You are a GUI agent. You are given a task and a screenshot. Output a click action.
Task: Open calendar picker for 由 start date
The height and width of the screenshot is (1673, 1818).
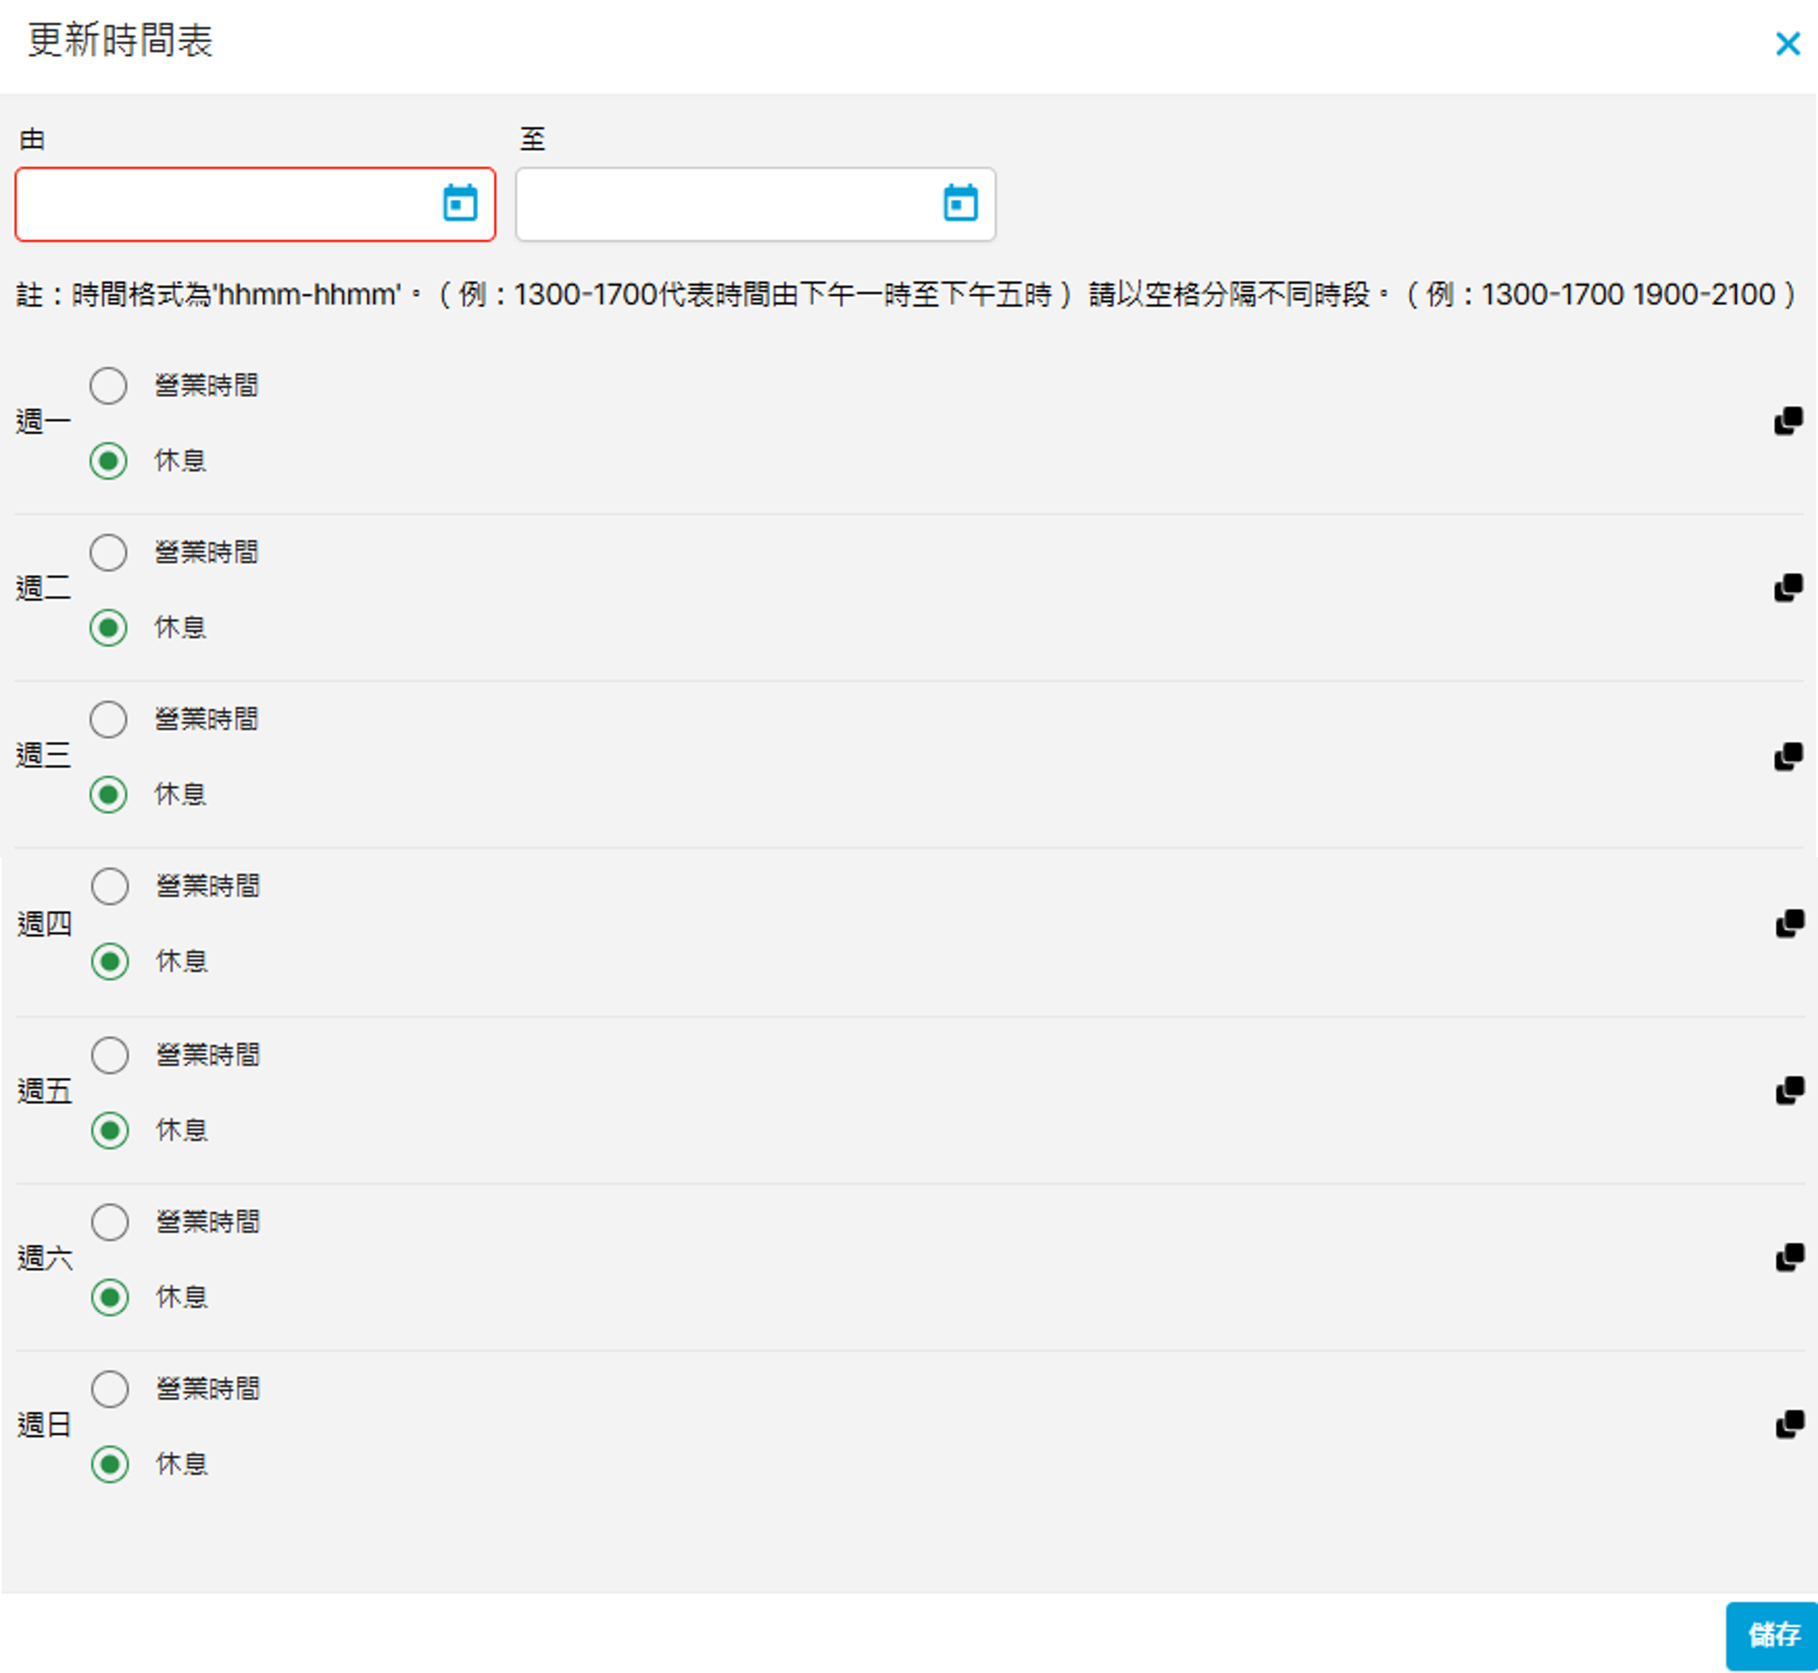[x=459, y=203]
